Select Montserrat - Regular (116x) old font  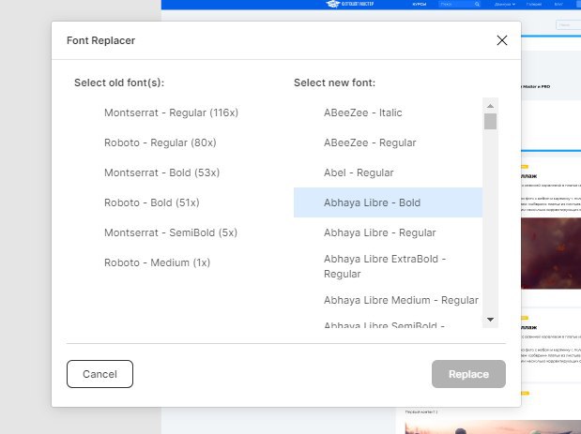tap(171, 112)
